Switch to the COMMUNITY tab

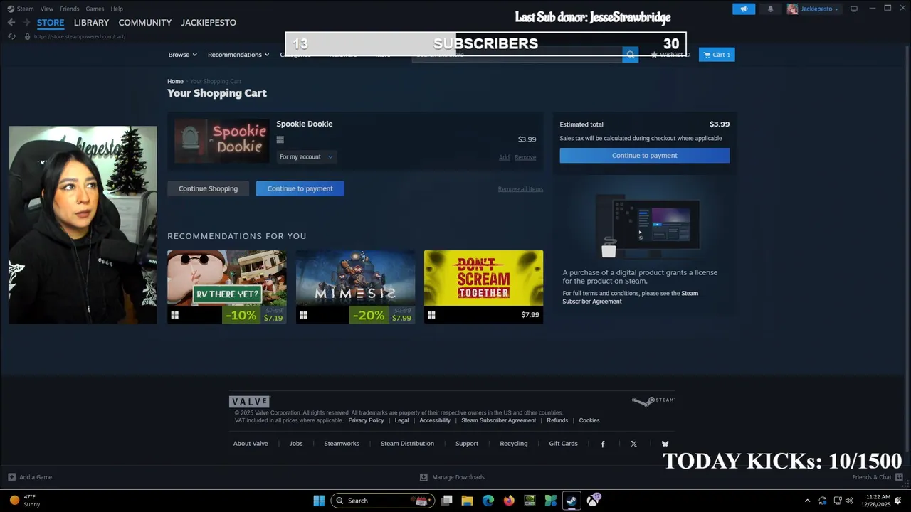pyautogui.click(x=145, y=23)
